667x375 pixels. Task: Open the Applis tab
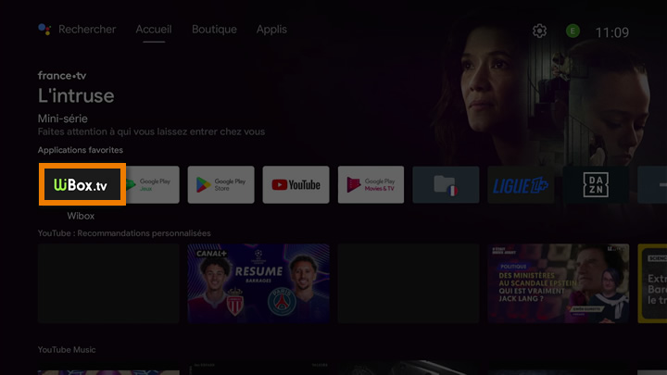[x=271, y=30]
